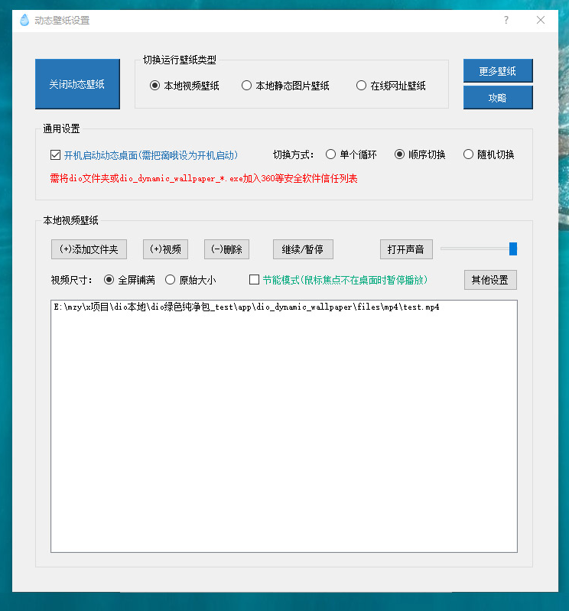Screen dimensions: 569x611
Task: Click the 关闭动态壁纸 button
Action: click(x=77, y=84)
